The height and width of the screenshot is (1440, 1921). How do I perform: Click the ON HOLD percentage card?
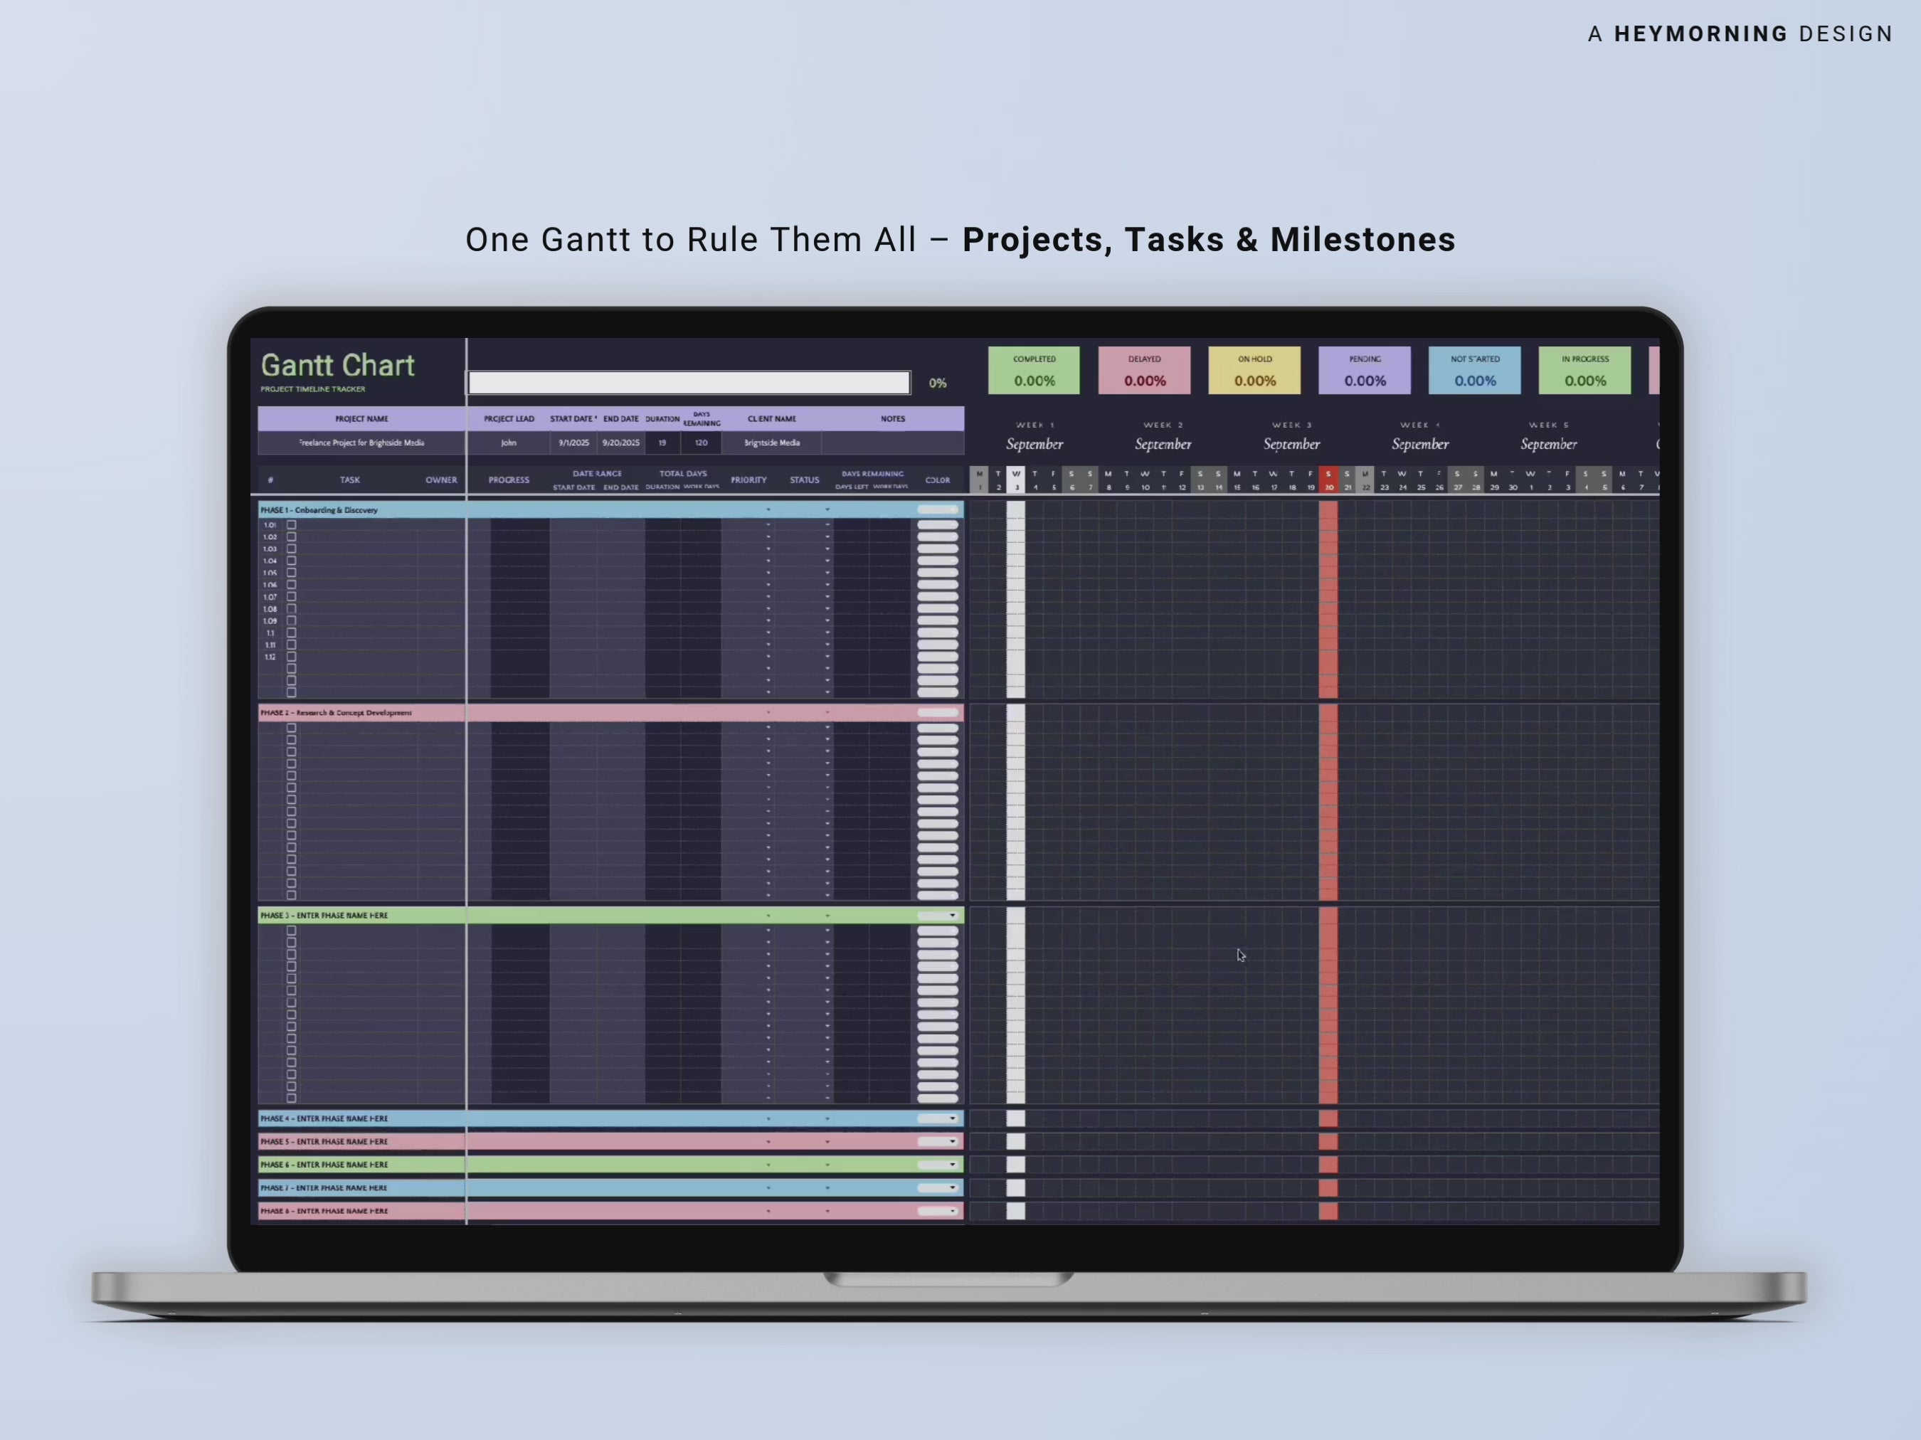pyautogui.click(x=1254, y=370)
